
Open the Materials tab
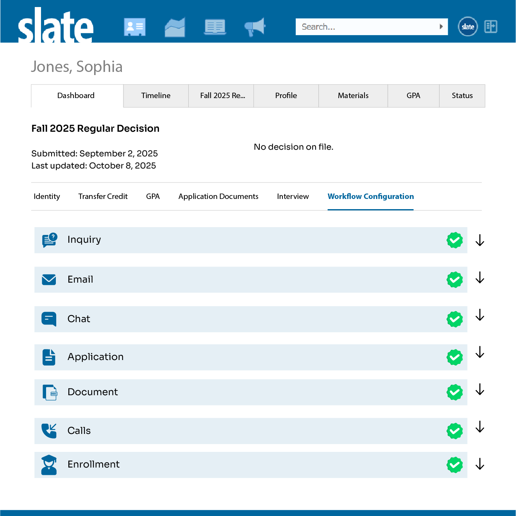pyautogui.click(x=353, y=96)
